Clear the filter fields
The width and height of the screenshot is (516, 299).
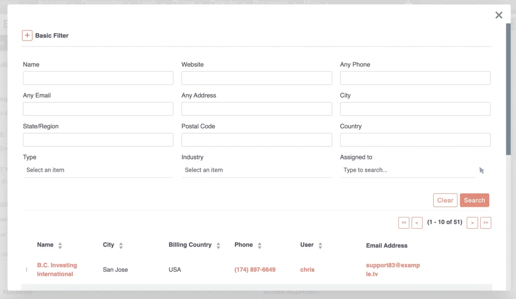point(445,200)
